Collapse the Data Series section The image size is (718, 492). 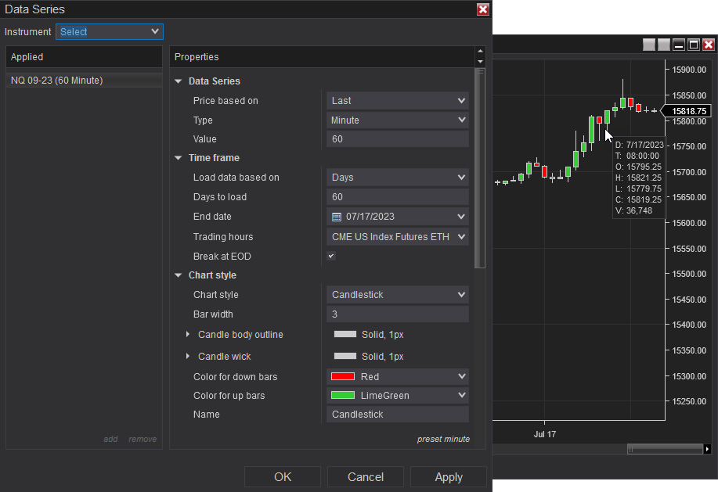click(178, 81)
